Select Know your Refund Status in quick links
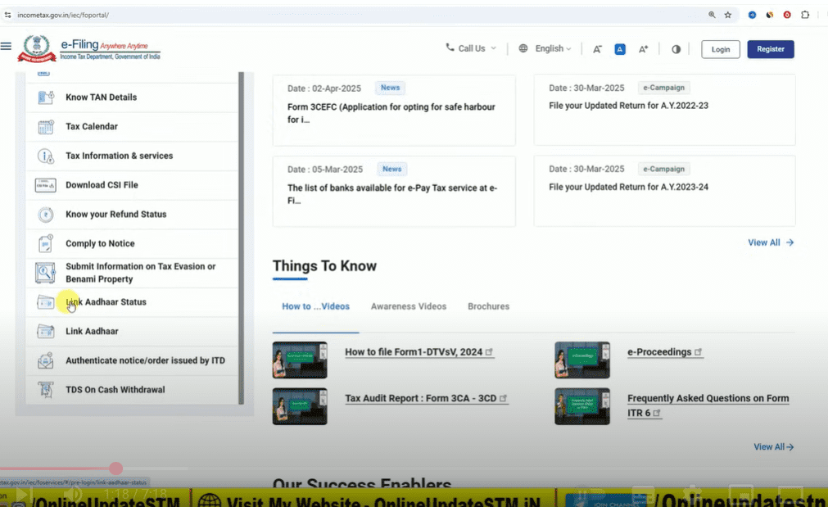 [x=132, y=215]
